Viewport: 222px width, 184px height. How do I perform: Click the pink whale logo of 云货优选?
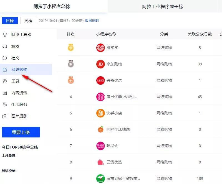pos(100,162)
